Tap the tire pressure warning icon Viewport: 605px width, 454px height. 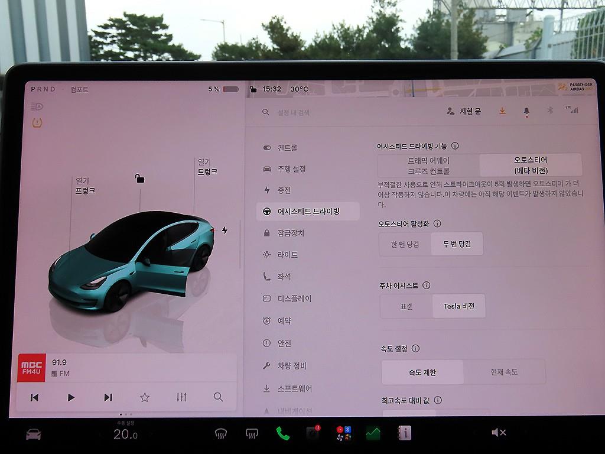[x=37, y=123]
